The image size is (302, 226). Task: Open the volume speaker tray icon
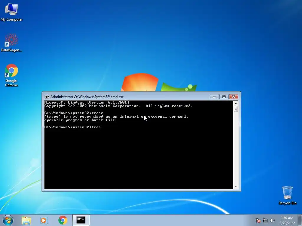pyautogui.click(x=272, y=220)
